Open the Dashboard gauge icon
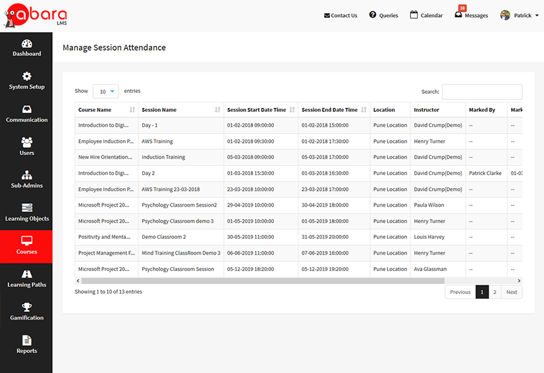 27,43
